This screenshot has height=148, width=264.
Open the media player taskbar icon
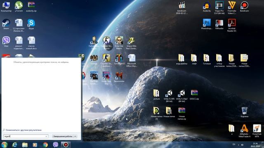point(35,145)
